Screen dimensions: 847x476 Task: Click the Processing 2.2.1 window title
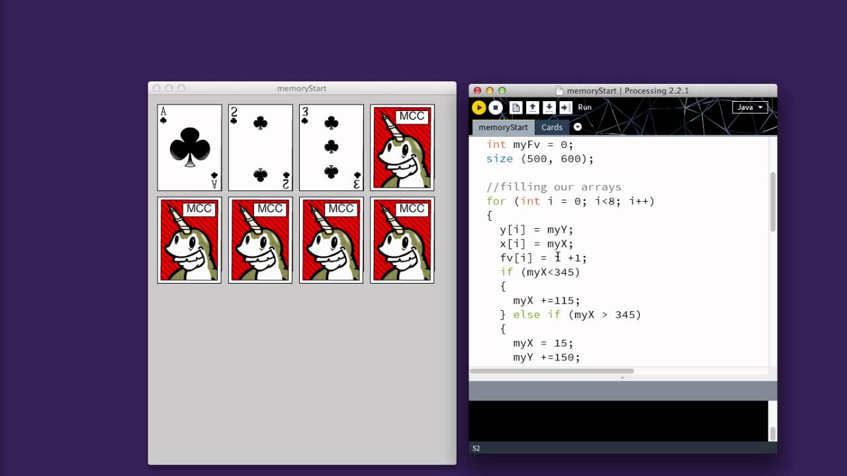(x=628, y=91)
